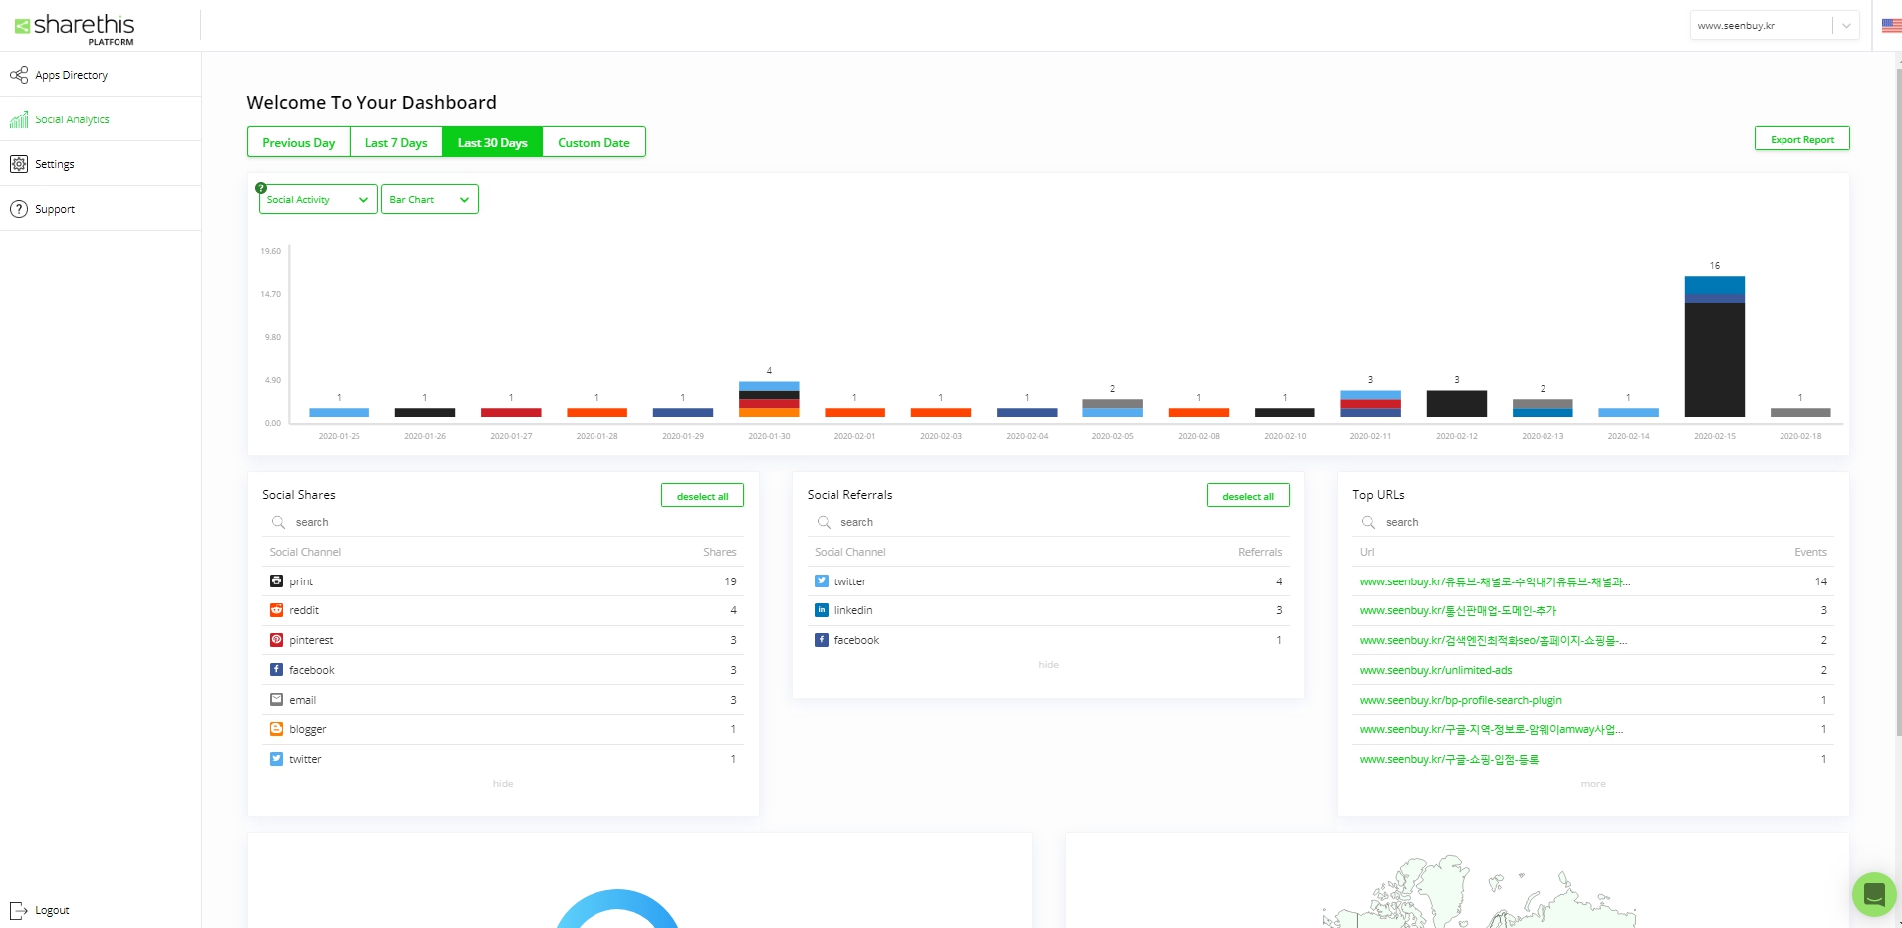Toggle the twitter row in Social Referrals

tap(1048, 581)
